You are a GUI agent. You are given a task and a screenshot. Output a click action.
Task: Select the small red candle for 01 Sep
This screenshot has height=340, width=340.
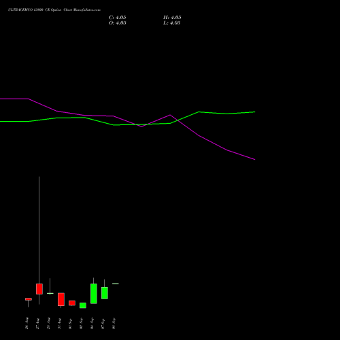coord(72,303)
